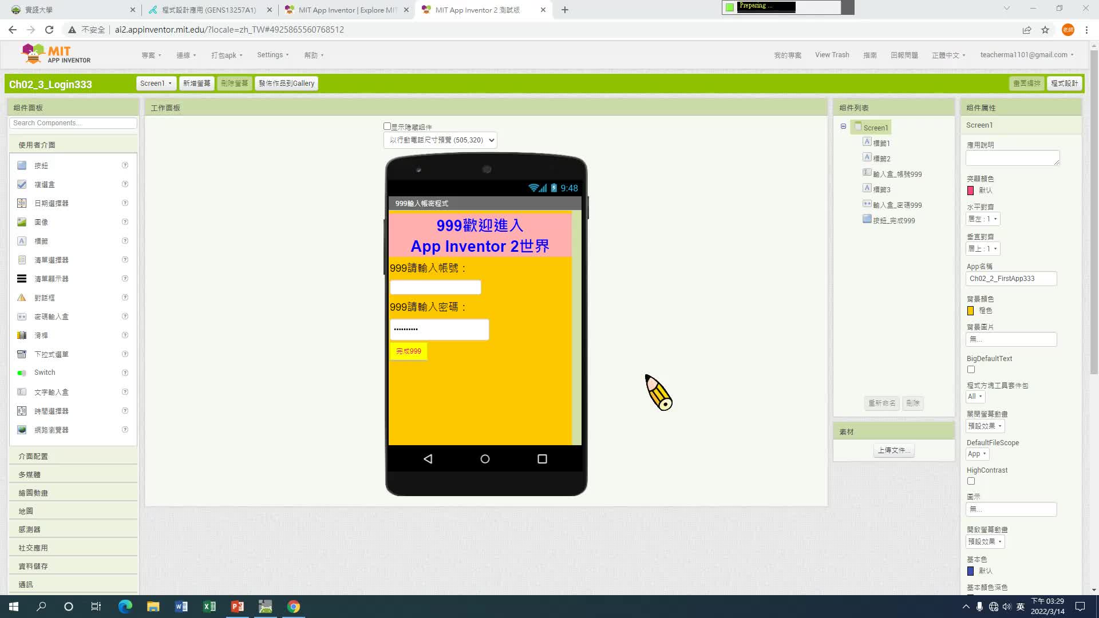Open the 專案 projects menu
1099x618 pixels.
tap(151, 56)
